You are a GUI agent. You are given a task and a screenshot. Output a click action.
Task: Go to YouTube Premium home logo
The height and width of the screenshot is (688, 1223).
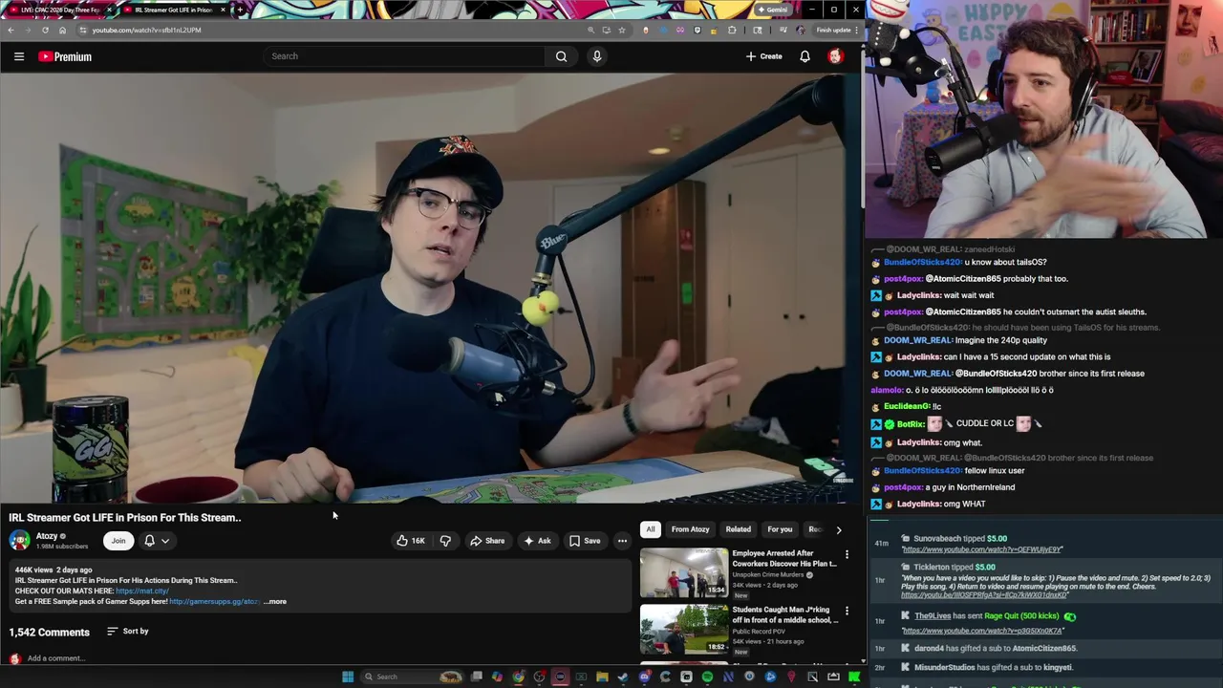point(65,56)
